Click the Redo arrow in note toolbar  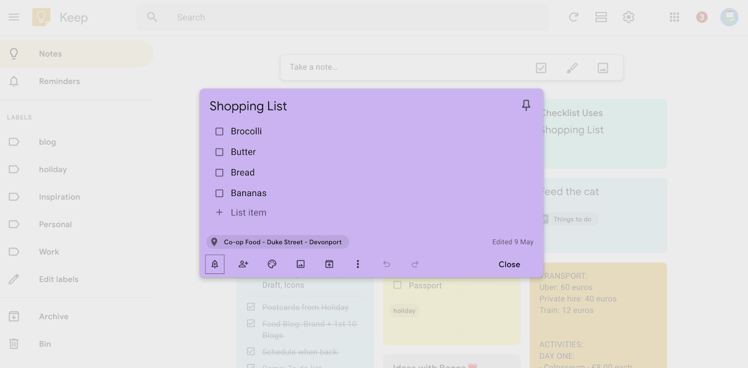pyautogui.click(x=415, y=264)
